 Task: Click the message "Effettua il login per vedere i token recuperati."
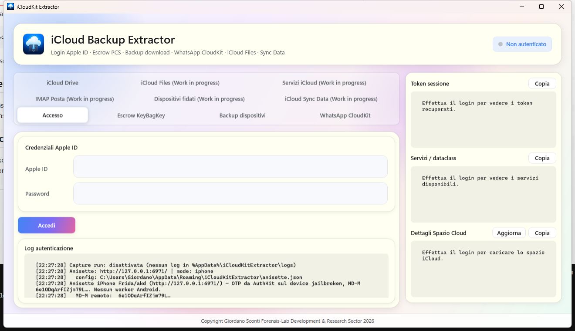click(x=477, y=106)
